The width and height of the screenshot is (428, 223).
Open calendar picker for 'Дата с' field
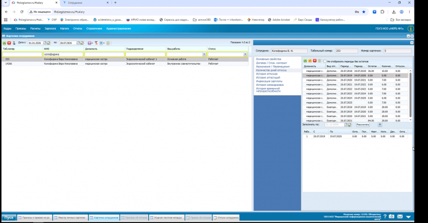click(45, 43)
